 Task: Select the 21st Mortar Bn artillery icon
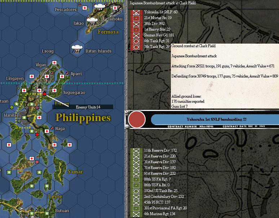click(136, 18)
